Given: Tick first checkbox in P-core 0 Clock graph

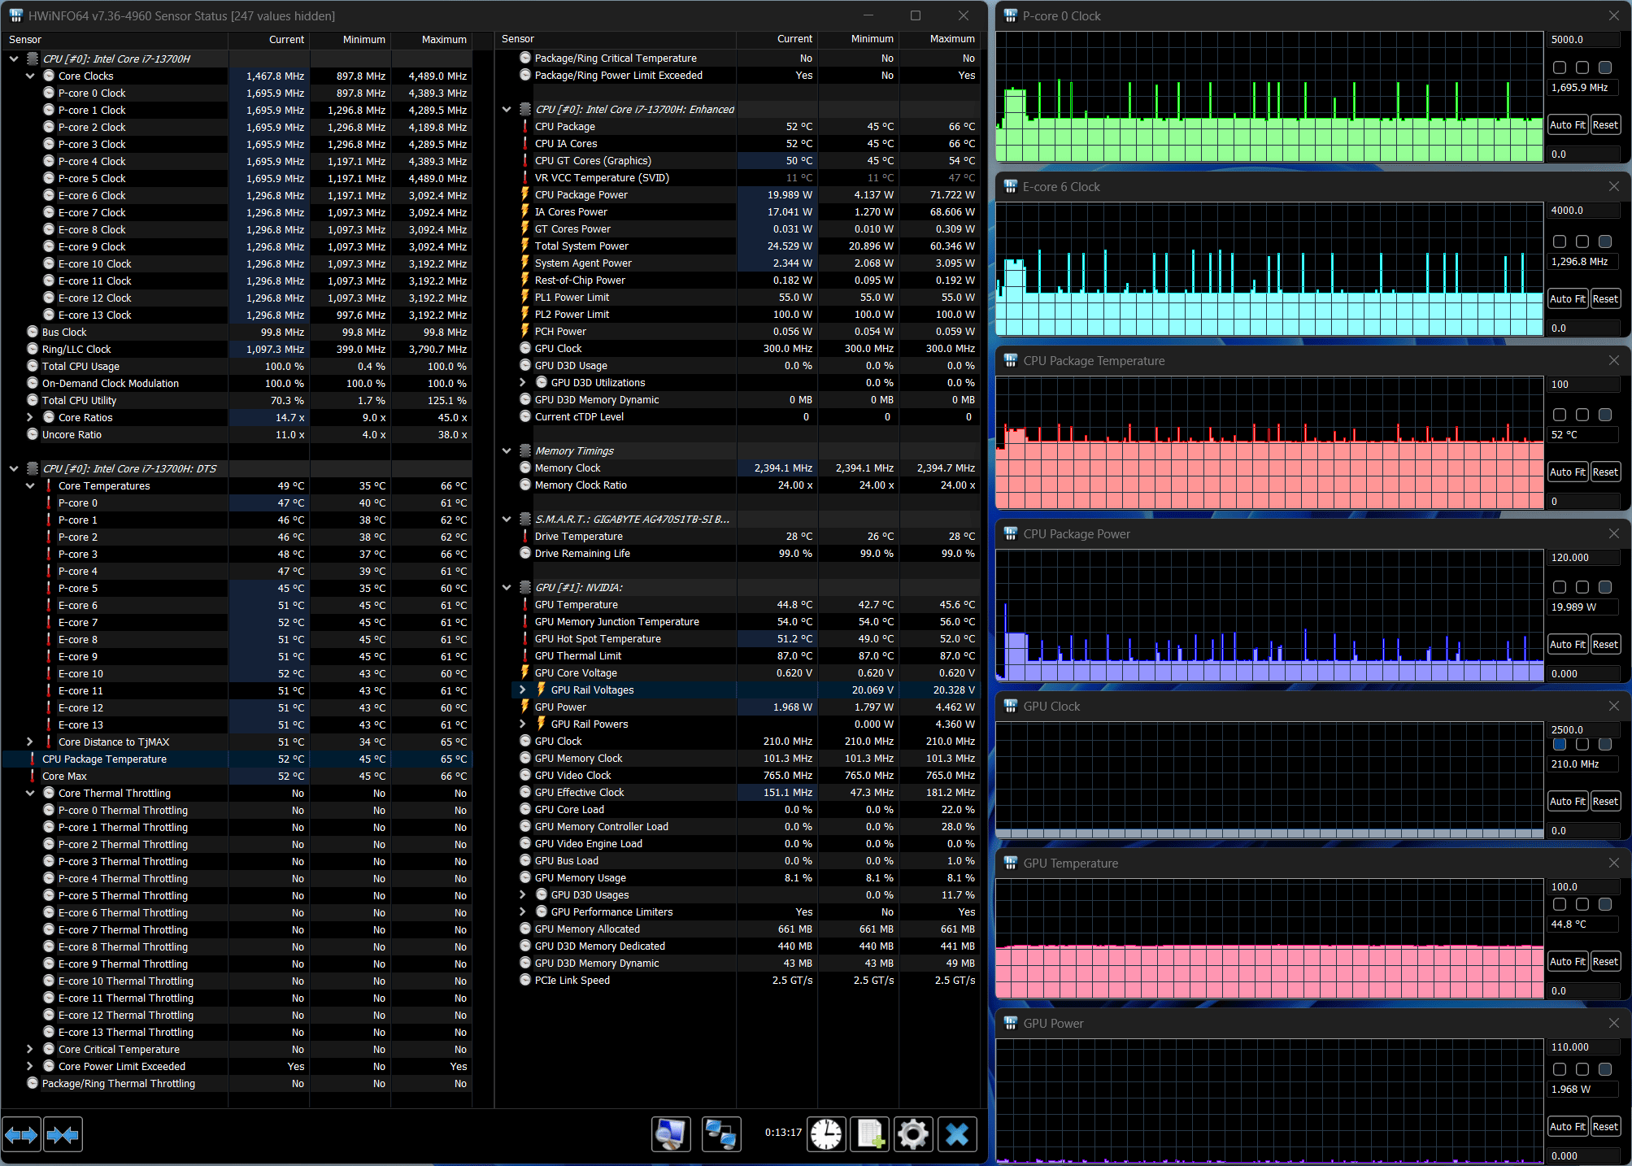Looking at the screenshot, I should tap(1559, 67).
